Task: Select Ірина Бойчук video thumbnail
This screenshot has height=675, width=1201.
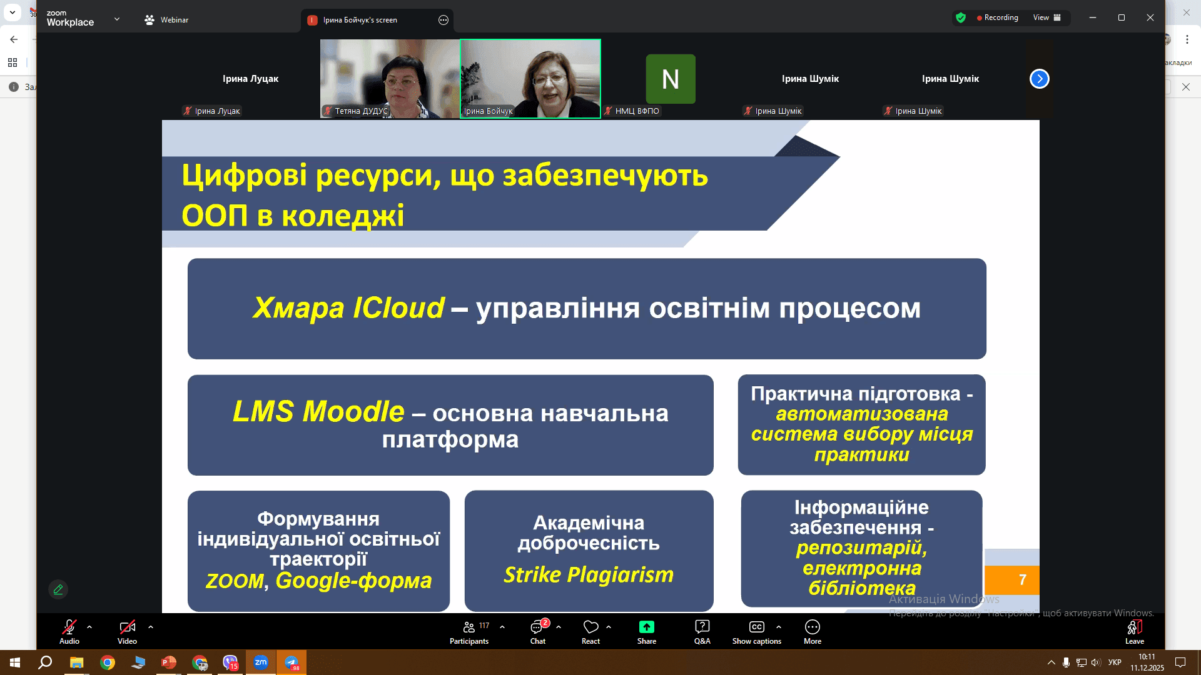Action: 530,79
